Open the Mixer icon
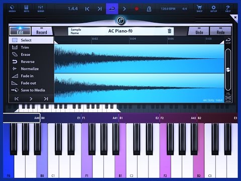 pyautogui.click(x=41, y=9)
